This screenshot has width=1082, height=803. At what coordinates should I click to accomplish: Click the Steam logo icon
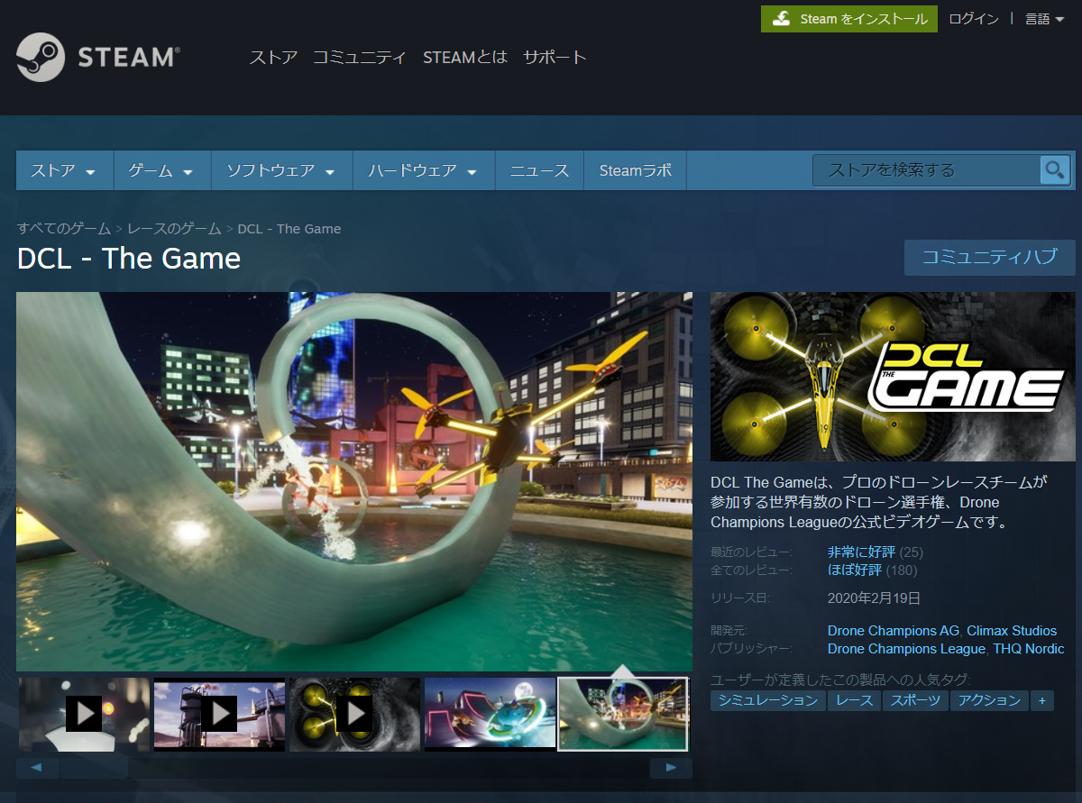click(x=43, y=57)
